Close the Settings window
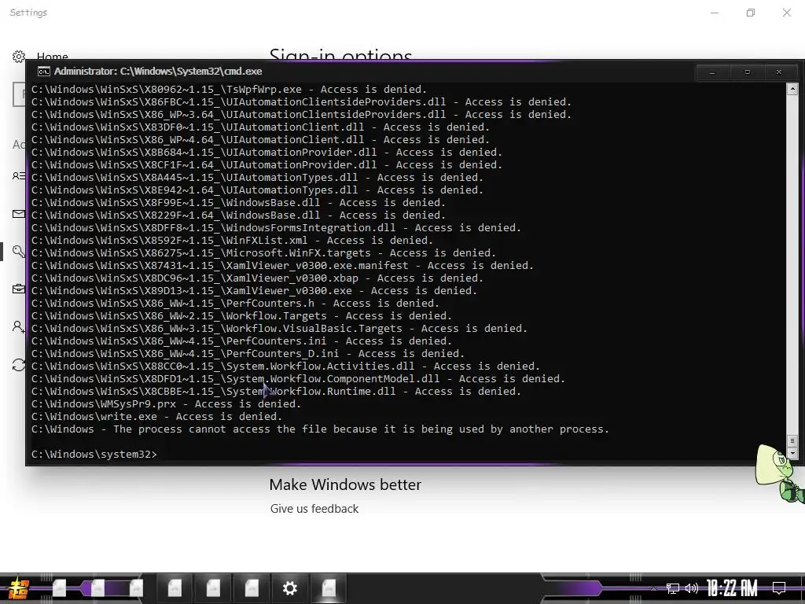Viewport: 805px width, 604px height. (786, 13)
